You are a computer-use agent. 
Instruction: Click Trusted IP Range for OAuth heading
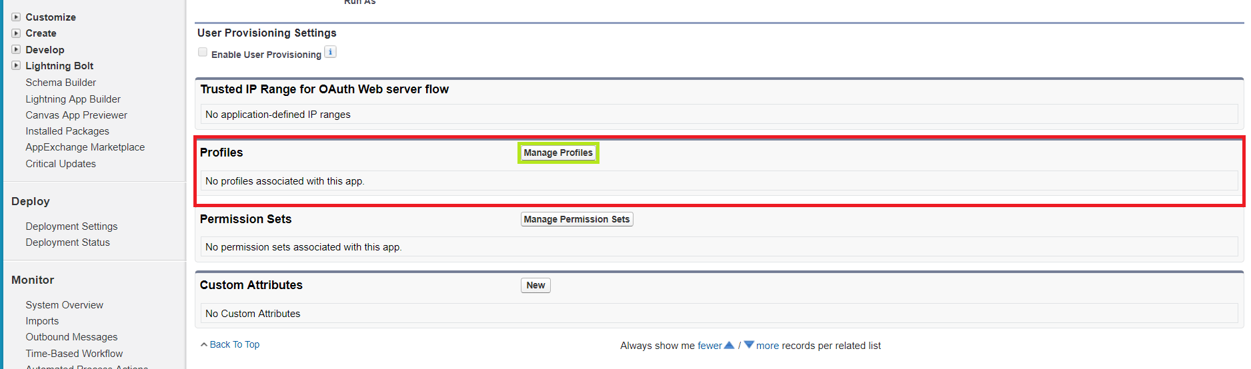point(325,89)
